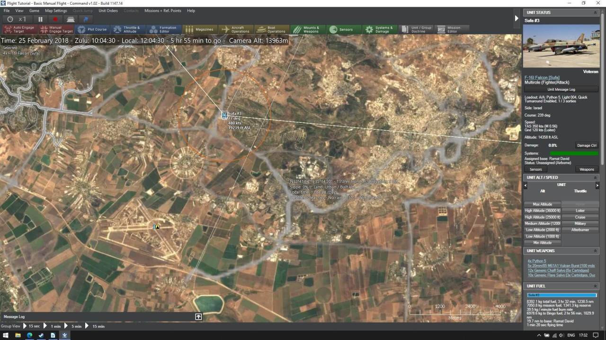Open the Formation Editor
The height and width of the screenshot is (340, 606).
point(162,29)
